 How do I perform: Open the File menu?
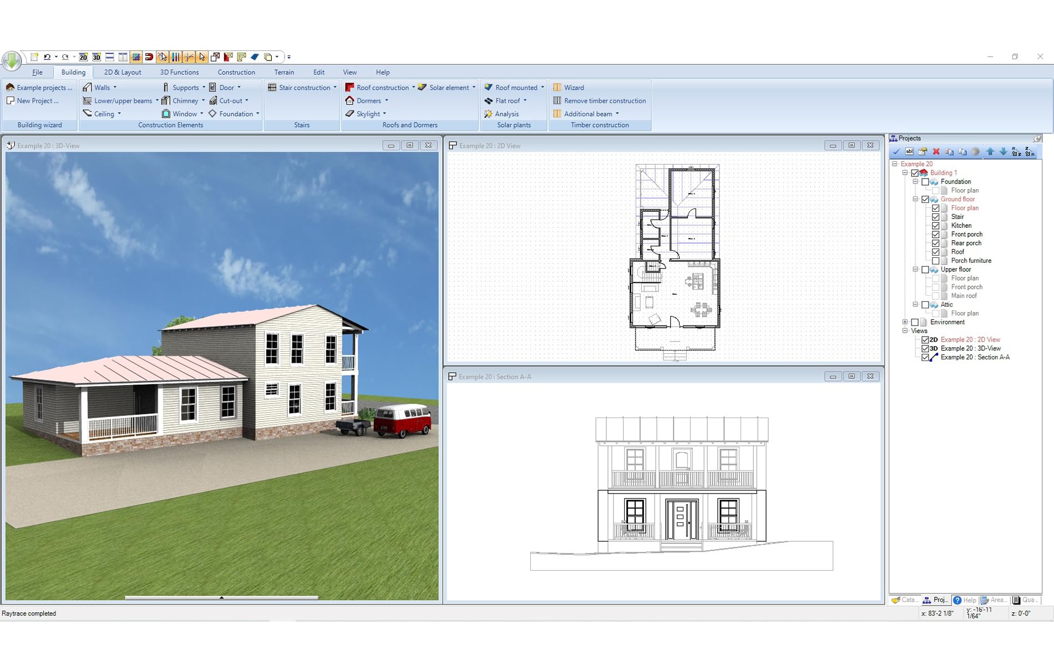37,72
